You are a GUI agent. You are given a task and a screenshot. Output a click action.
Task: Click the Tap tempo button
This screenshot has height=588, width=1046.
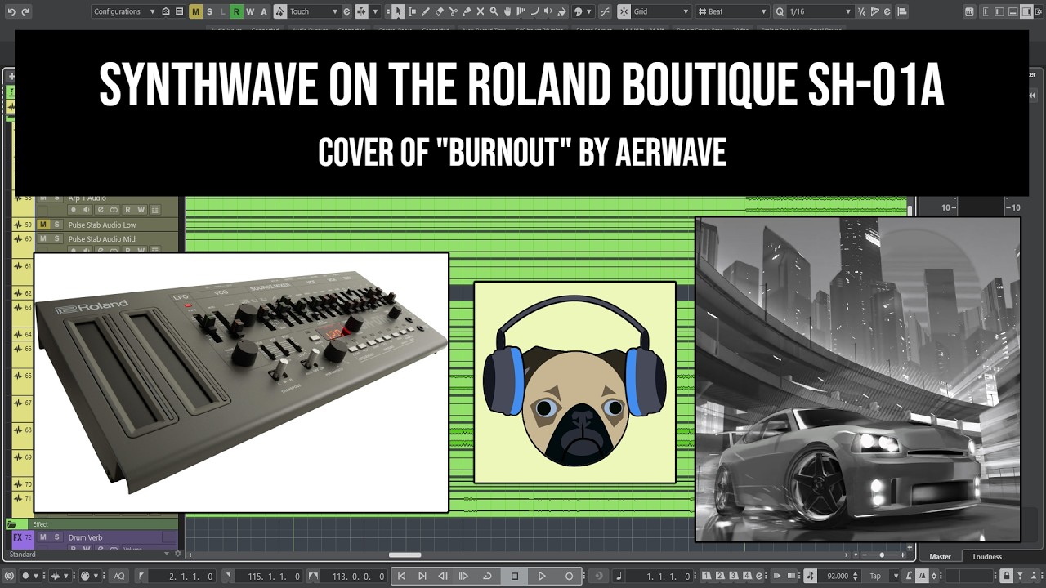click(x=875, y=576)
